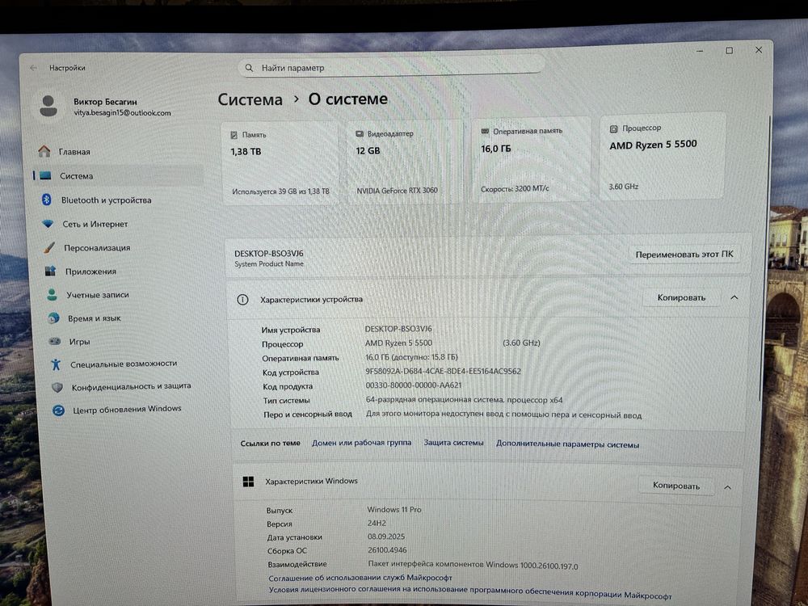This screenshot has width=808, height=606.
Task: Open Дополнительные параметры системы link
Action: pyautogui.click(x=567, y=444)
